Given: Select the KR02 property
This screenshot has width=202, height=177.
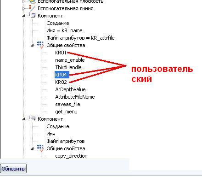Looking at the screenshot, I should point(61,82).
